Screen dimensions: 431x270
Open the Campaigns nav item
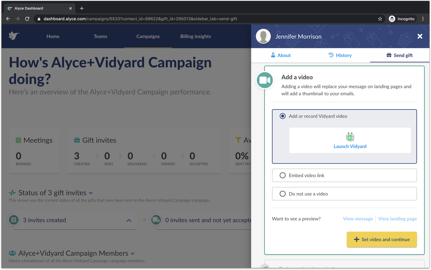(x=148, y=36)
